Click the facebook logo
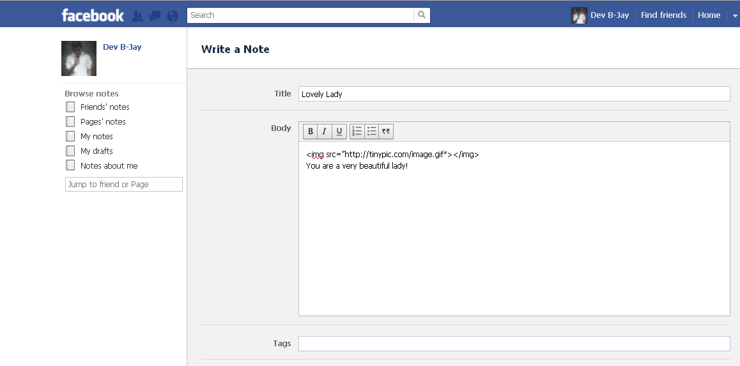Screen dimensions: 740x366 pyautogui.click(x=93, y=15)
